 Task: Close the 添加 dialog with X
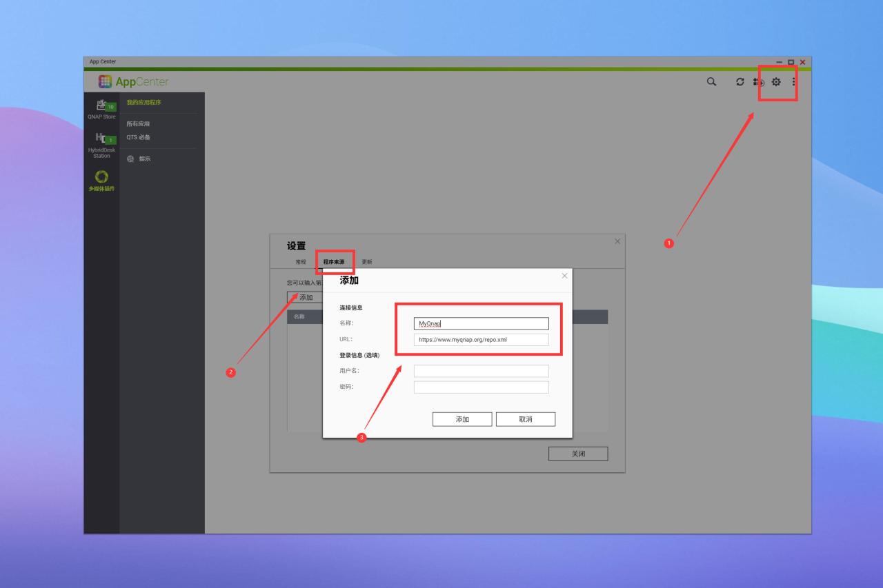564,276
